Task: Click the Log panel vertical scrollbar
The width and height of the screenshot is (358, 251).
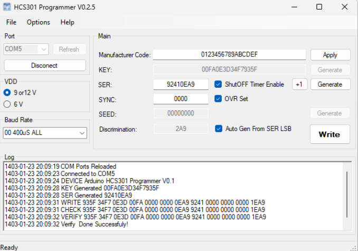Action: [x=347, y=196]
